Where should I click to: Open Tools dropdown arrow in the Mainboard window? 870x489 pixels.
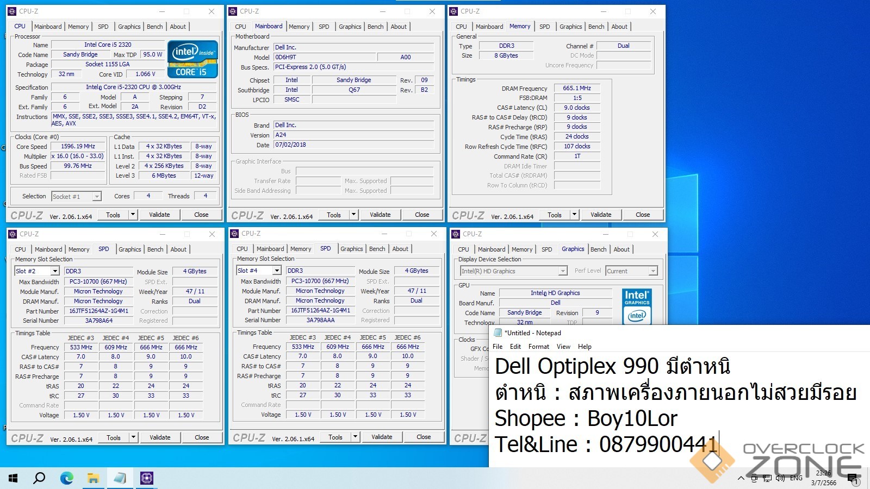(x=353, y=215)
